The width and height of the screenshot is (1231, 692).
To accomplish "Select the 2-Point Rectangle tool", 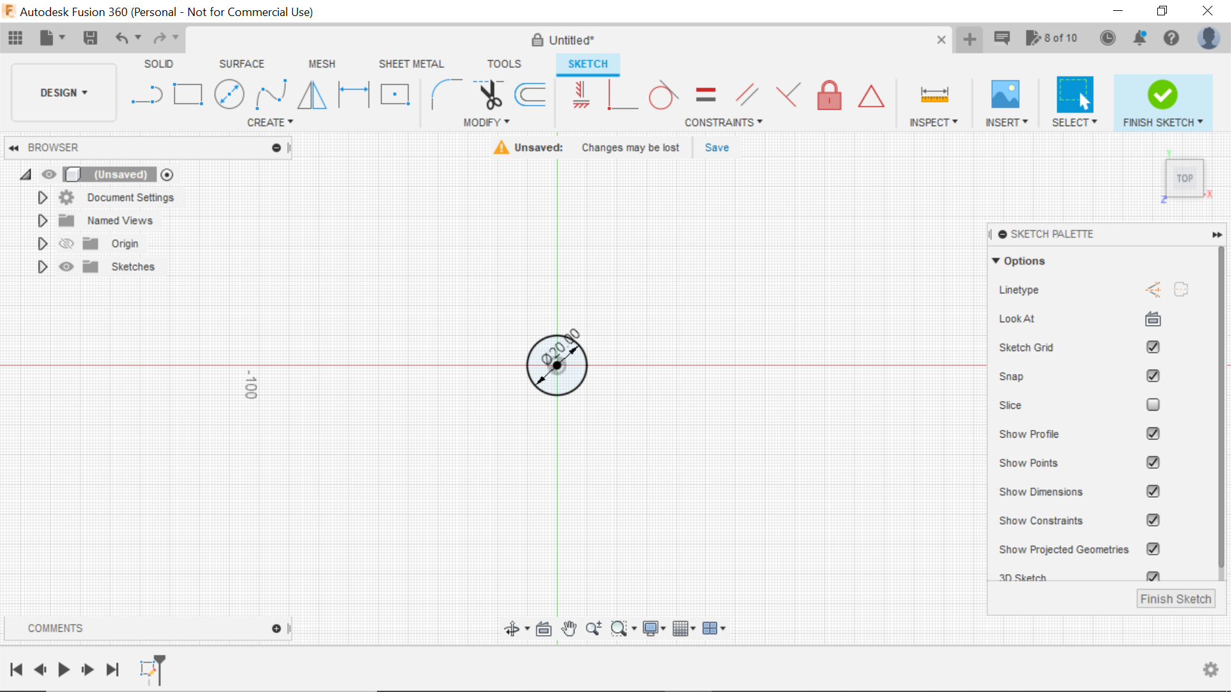I will click(188, 94).
